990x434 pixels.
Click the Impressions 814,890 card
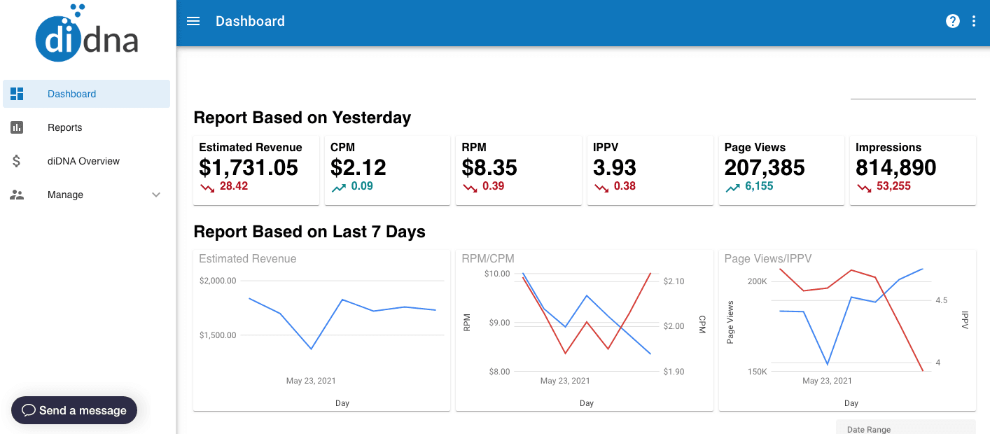(912, 170)
